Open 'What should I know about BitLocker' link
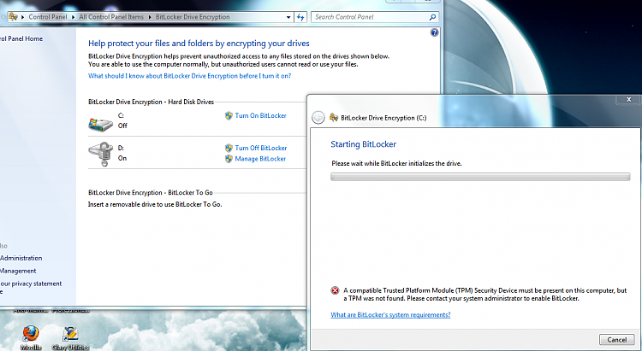The image size is (642, 351). [x=189, y=76]
